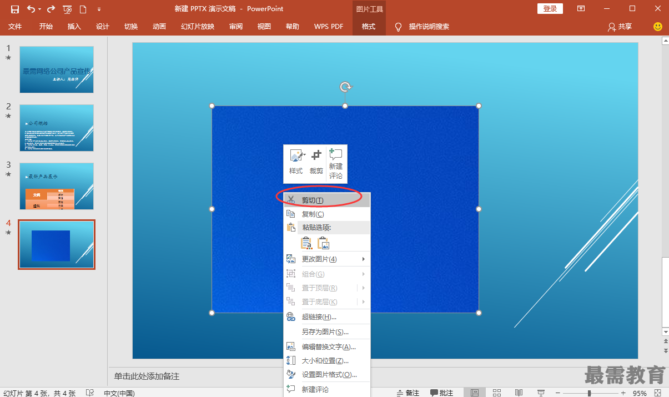Screen dimensions: 669x397
Task: Click the zoom in plus button
Action: click(x=623, y=393)
